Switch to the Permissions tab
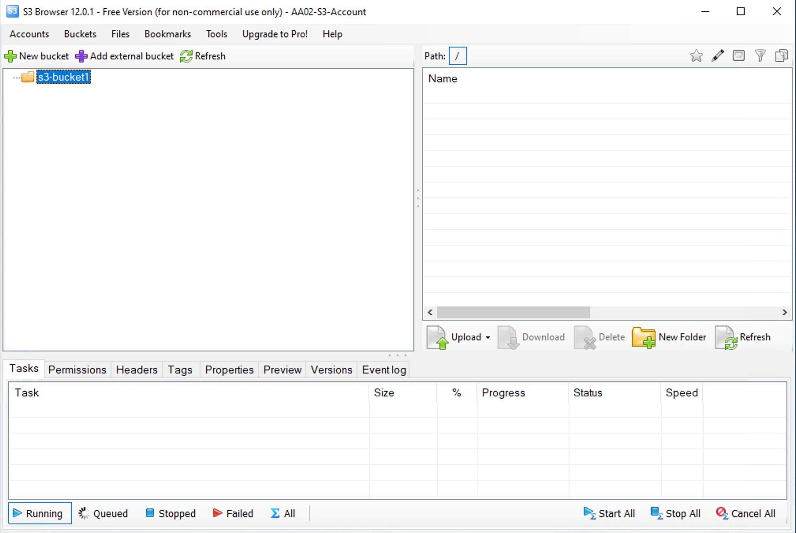 [x=77, y=370]
